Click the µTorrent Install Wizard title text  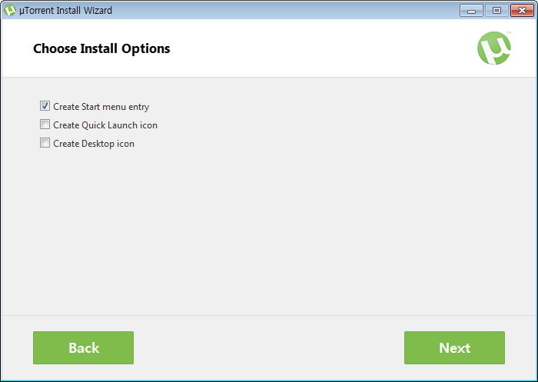point(65,11)
